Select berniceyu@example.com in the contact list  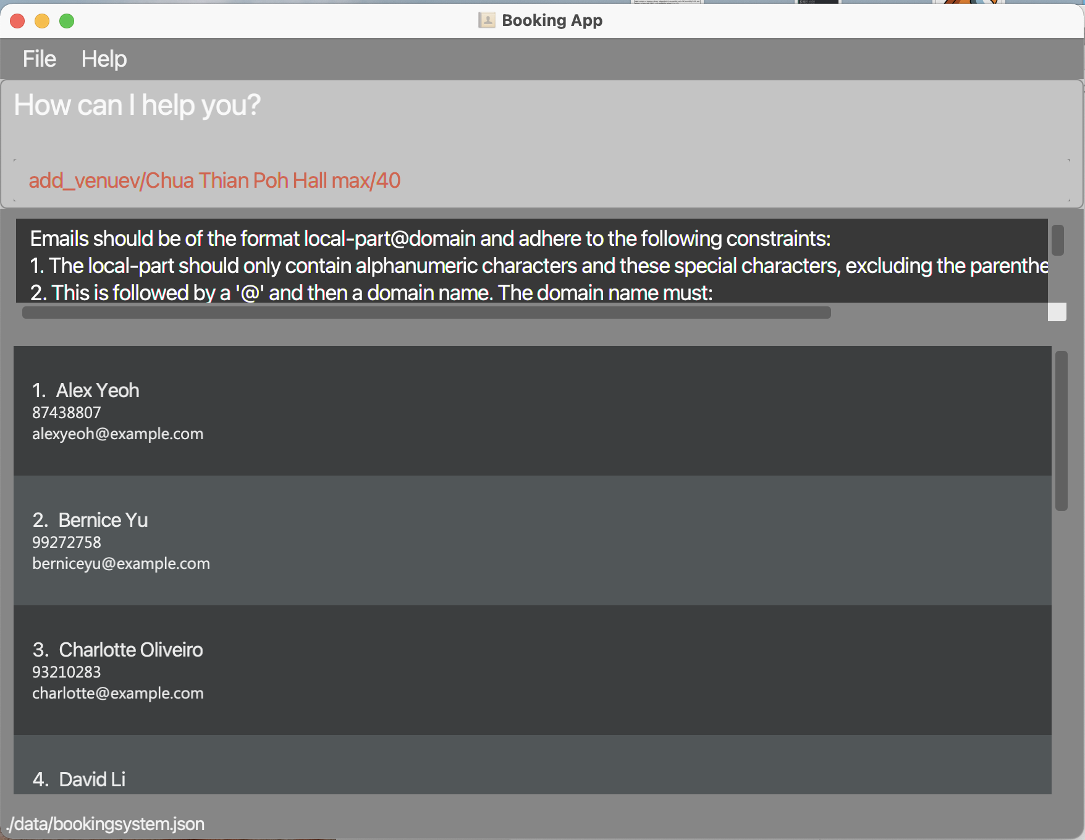tap(121, 563)
